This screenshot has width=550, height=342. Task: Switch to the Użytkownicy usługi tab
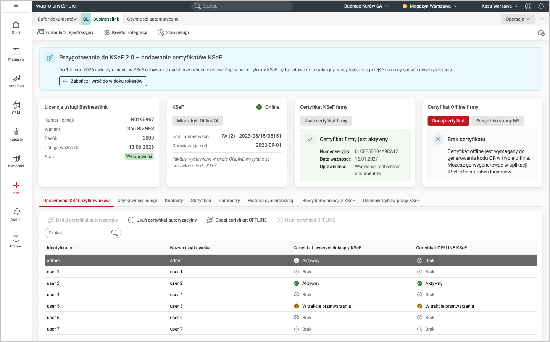[x=137, y=201]
